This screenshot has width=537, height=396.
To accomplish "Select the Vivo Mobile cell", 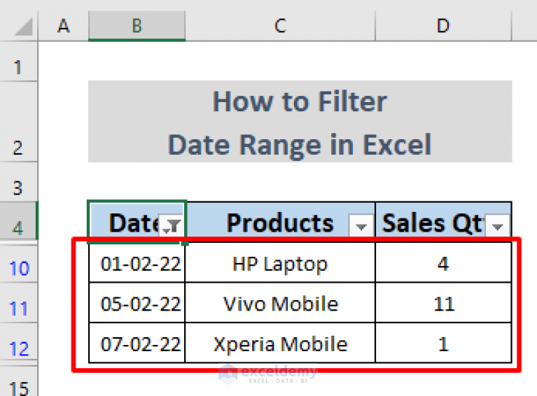I will [x=281, y=302].
